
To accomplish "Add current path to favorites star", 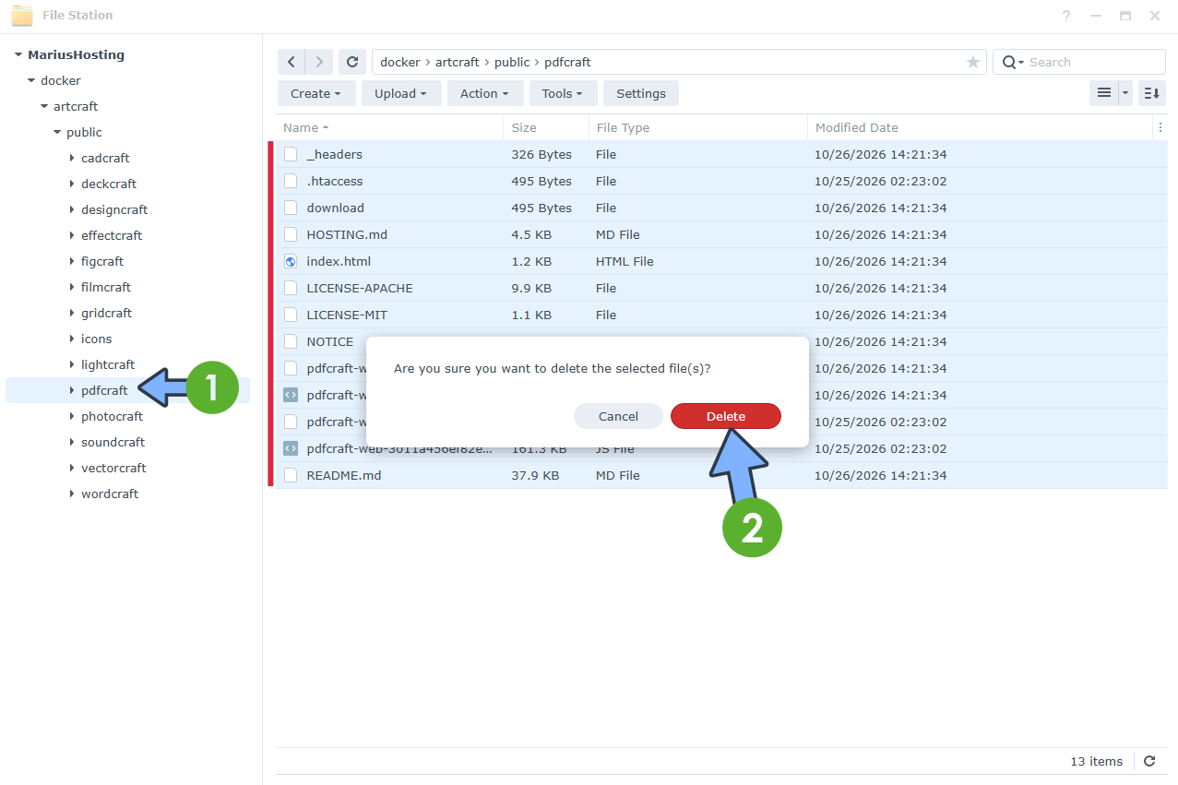I will click(973, 62).
